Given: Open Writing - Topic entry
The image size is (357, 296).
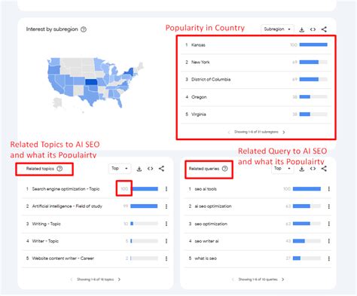Looking at the screenshot, I should point(46,224).
